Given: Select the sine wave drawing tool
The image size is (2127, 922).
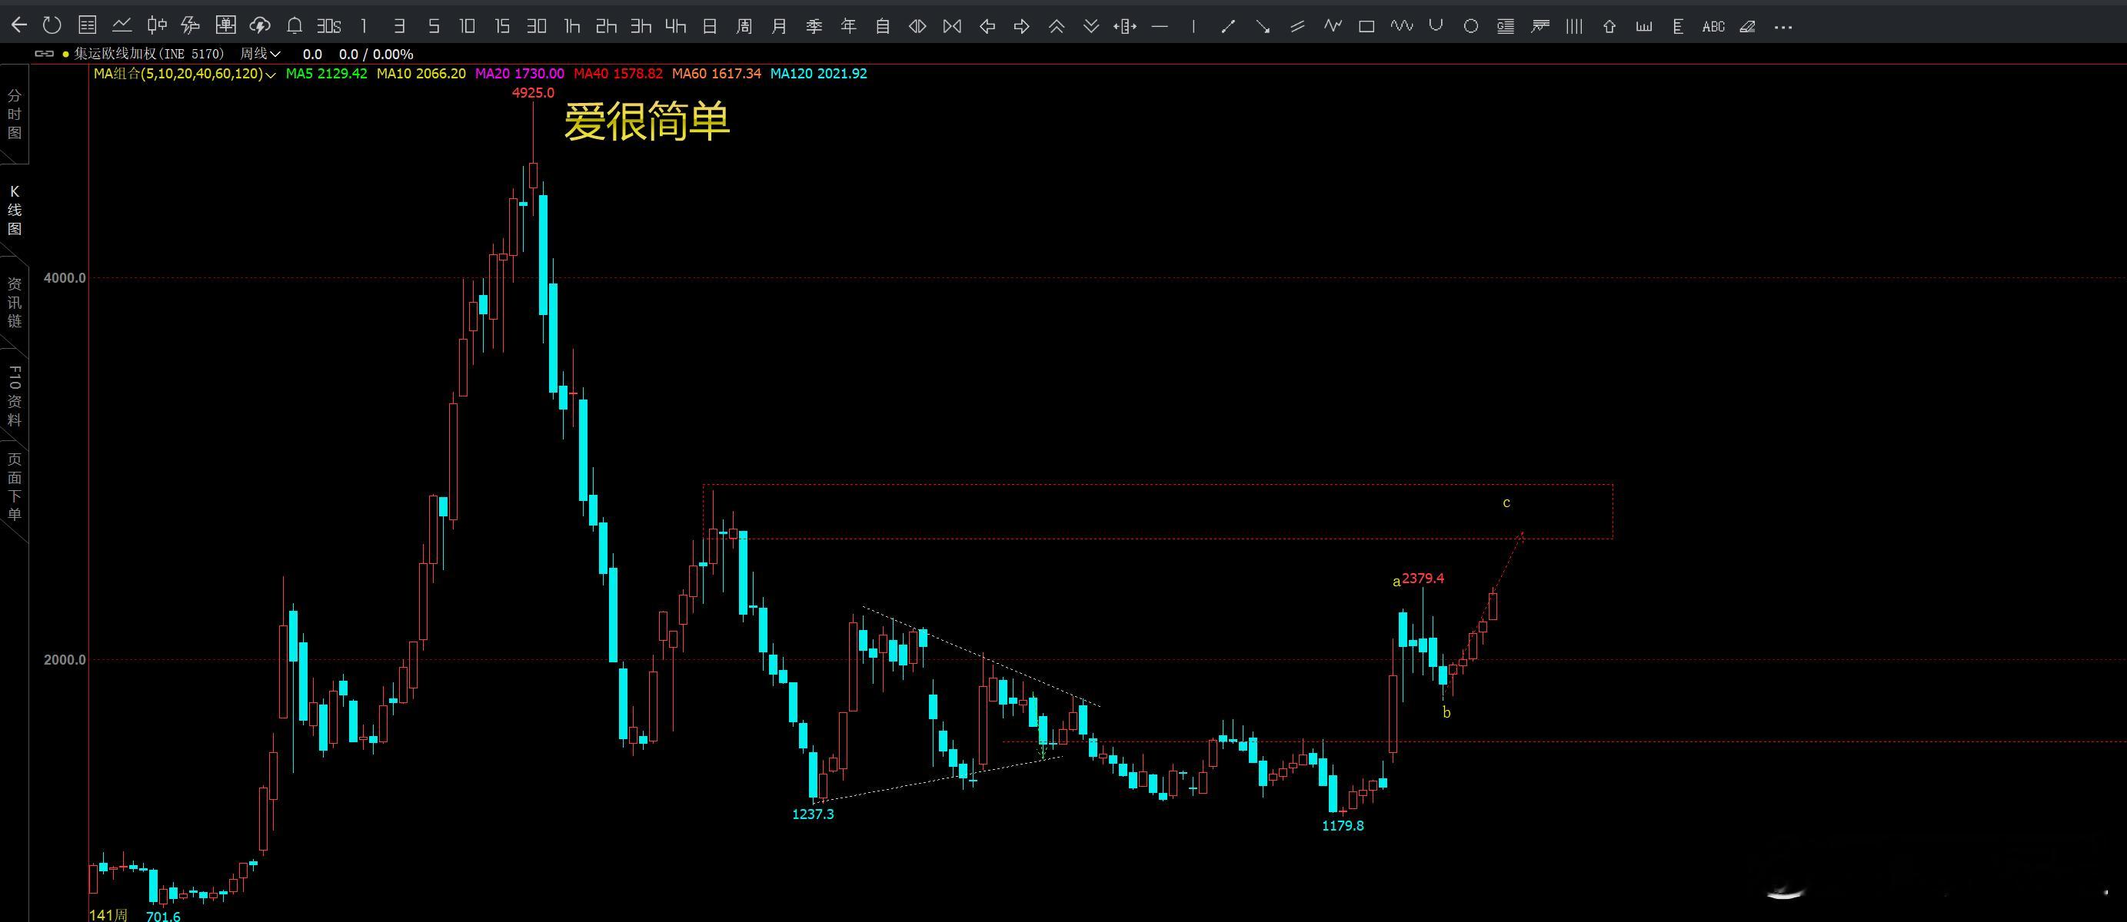Looking at the screenshot, I should tap(1401, 26).
